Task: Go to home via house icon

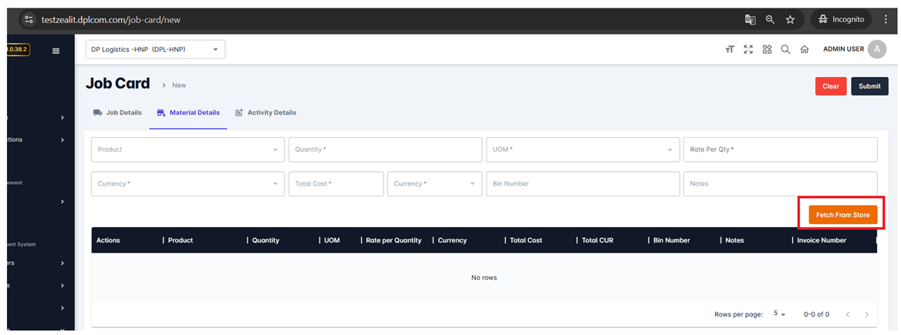Action: (x=805, y=49)
